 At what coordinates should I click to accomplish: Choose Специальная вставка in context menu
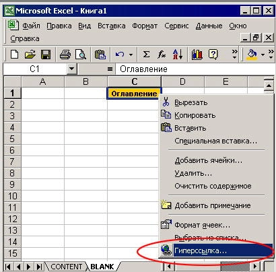216,141
